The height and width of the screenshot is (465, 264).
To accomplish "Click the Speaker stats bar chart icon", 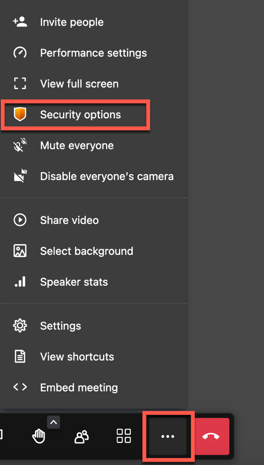I will 20,282.
